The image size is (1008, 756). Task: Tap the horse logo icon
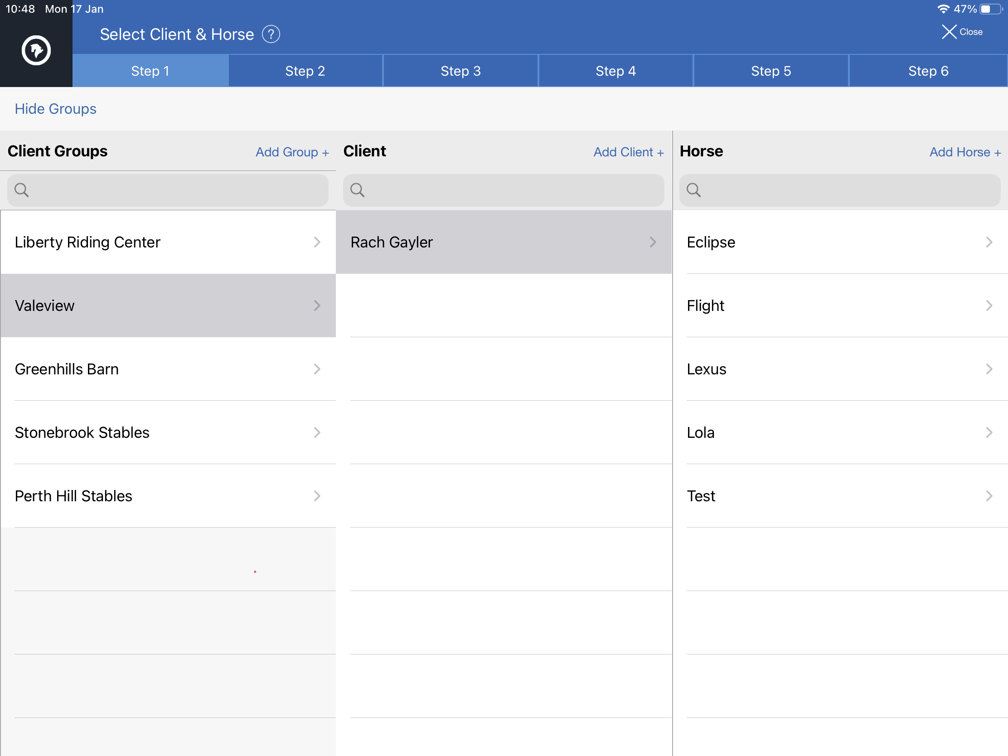click(36, 50)
